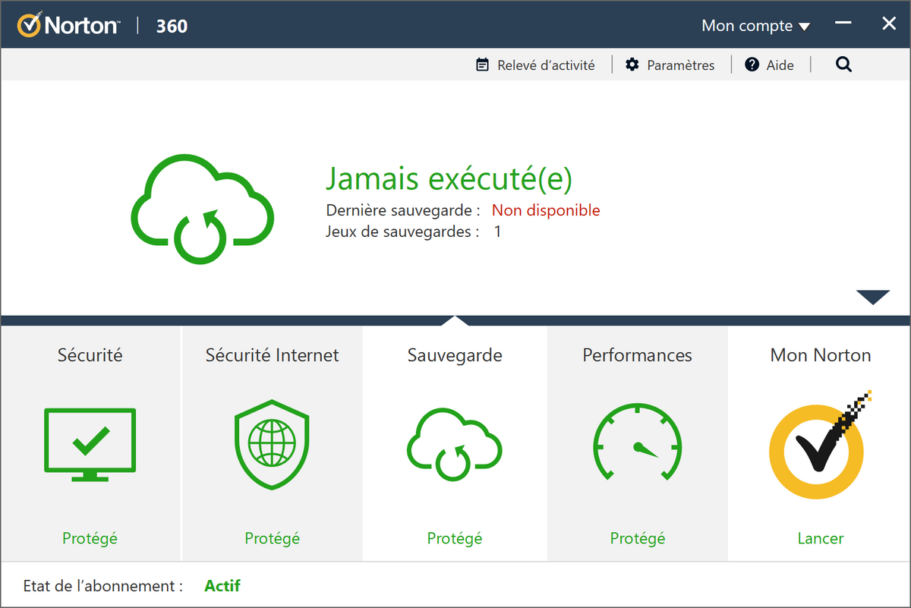Click Protégé status under Performances
Screen dimensions: 911x608
(637, 538)
